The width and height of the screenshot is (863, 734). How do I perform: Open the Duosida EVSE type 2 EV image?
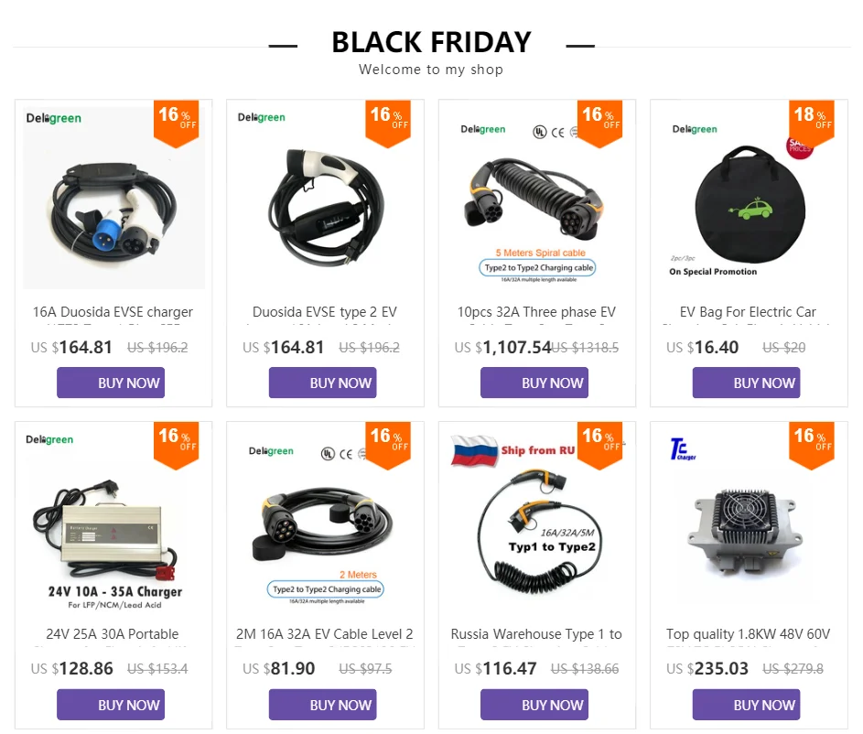(325, 198)
